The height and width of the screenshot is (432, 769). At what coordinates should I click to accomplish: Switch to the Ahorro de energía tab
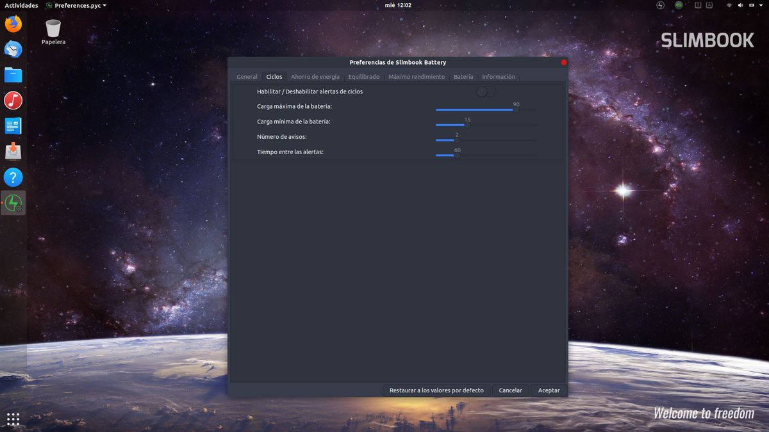315,77
